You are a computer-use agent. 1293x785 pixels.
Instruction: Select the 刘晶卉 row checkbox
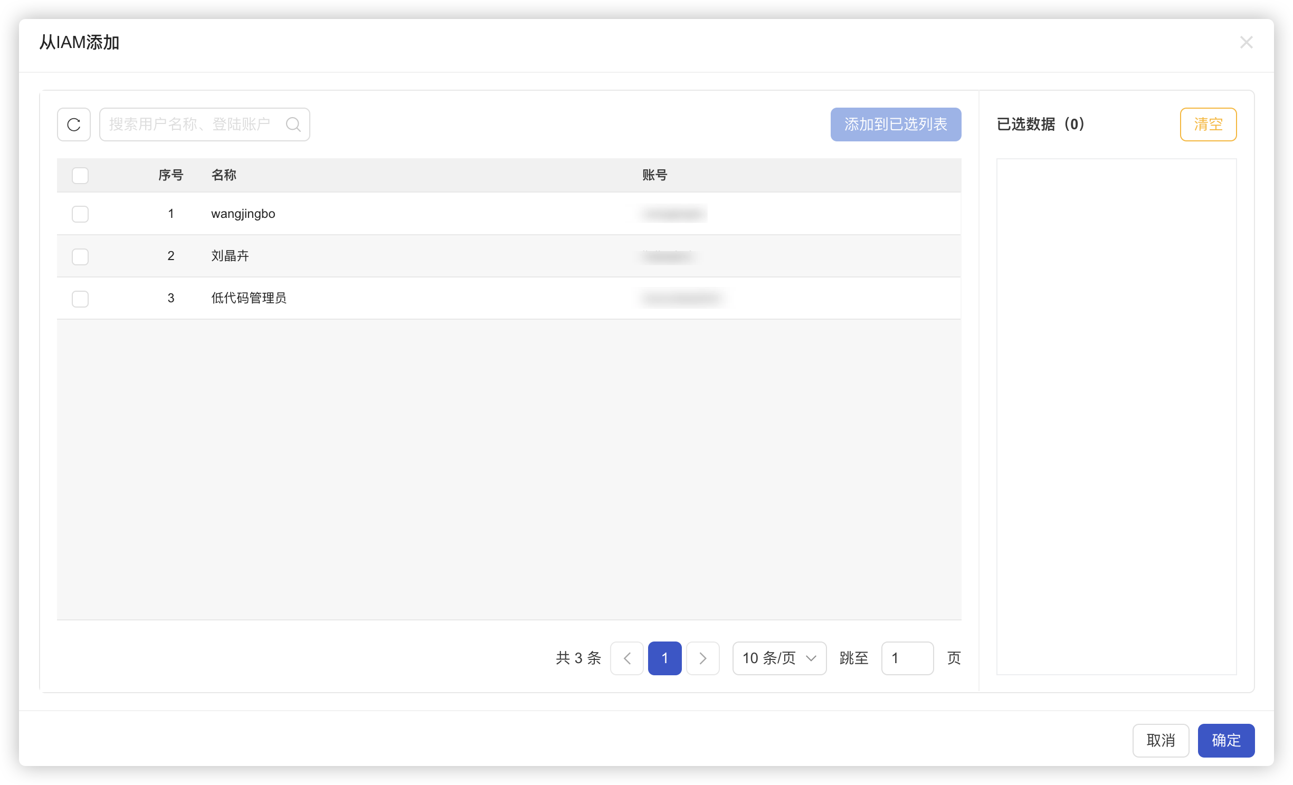[80, 256]
